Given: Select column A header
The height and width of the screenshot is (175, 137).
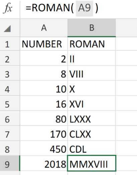Looking at the screenshot, I should [44, 28].
